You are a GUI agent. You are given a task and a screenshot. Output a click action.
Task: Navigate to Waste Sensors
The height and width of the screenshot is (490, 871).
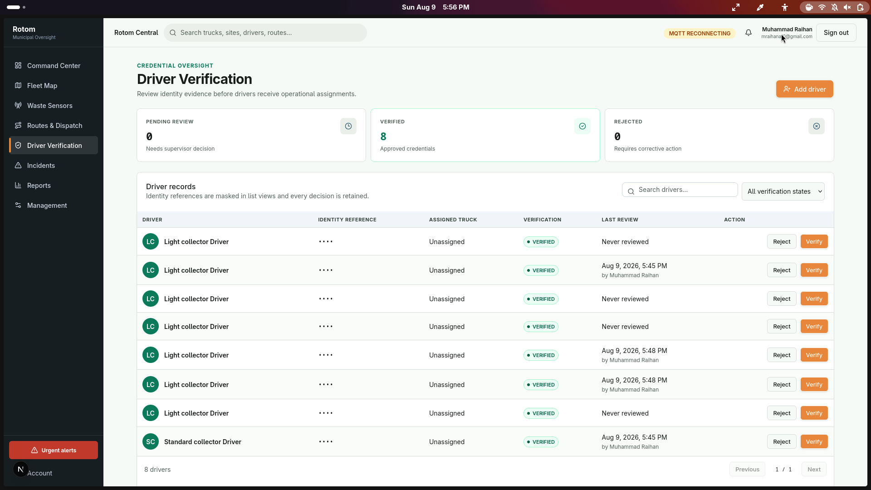pos(54,105)
